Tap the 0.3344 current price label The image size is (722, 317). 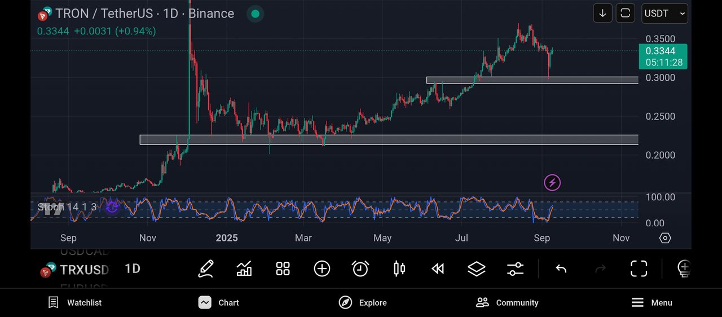click(x=663, y=56)
